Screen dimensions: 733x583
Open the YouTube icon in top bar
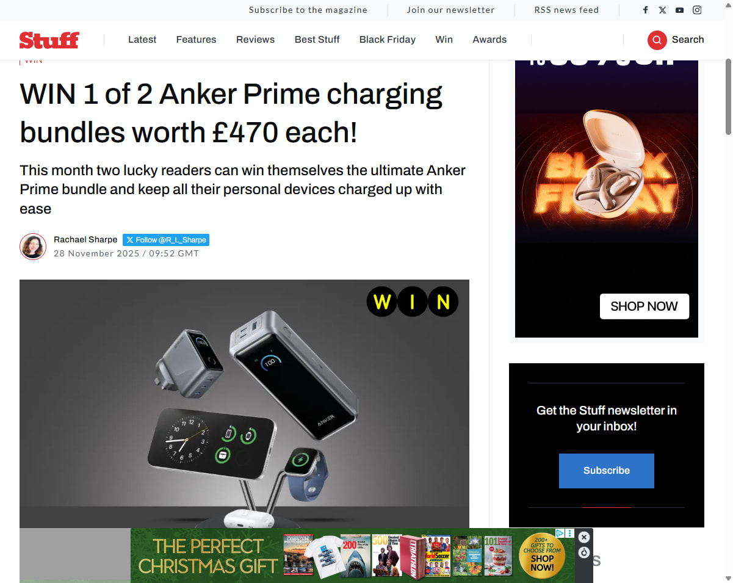[x=680, y=10]
